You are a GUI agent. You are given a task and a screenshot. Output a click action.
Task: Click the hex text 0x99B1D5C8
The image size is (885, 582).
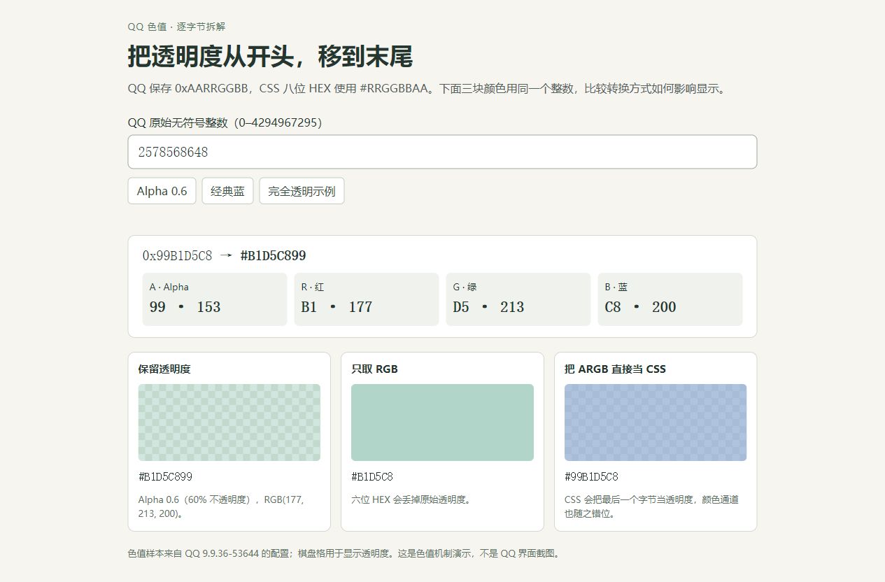click(x=177, y=255)
